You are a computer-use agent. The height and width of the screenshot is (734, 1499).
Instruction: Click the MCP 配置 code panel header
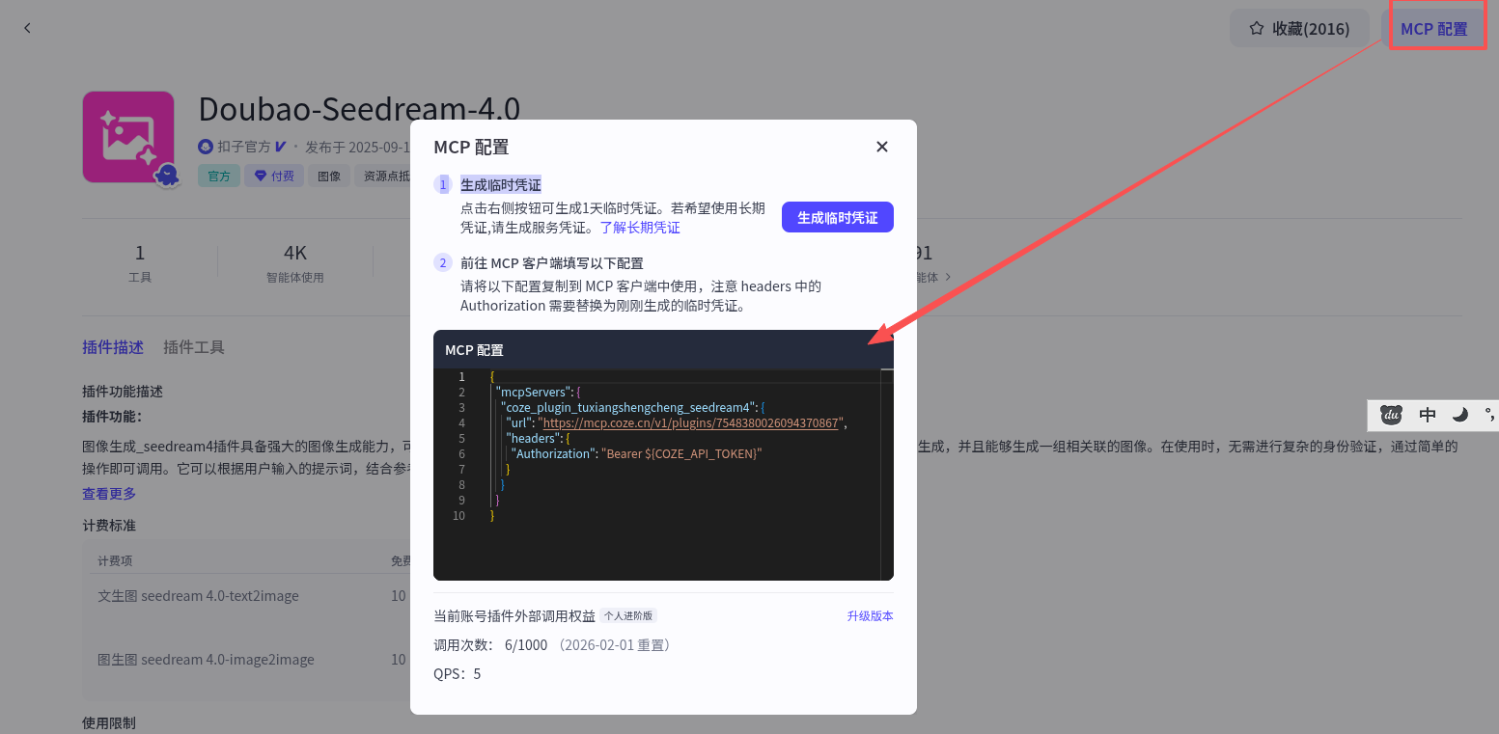[x=663, y=349]
